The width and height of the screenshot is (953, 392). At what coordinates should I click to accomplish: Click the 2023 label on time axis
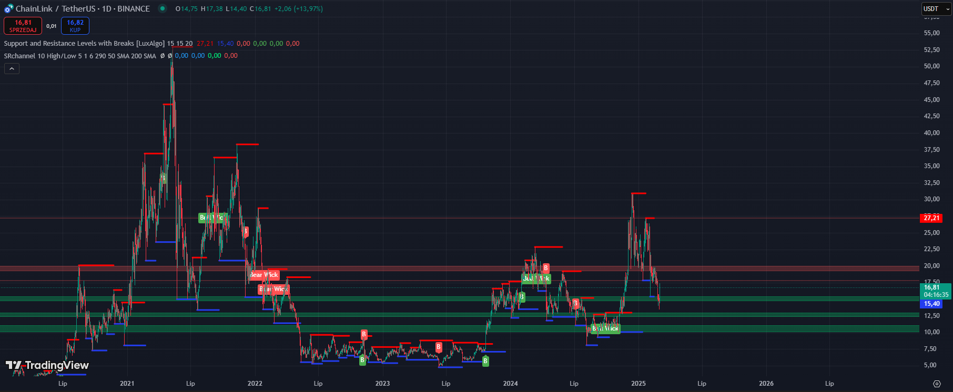pyautogui.click(x=382, y=384)
